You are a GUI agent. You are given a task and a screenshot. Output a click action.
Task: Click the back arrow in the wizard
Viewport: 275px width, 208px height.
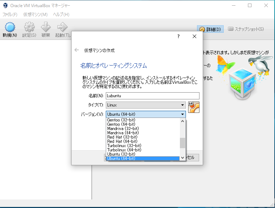pos(77,50)
